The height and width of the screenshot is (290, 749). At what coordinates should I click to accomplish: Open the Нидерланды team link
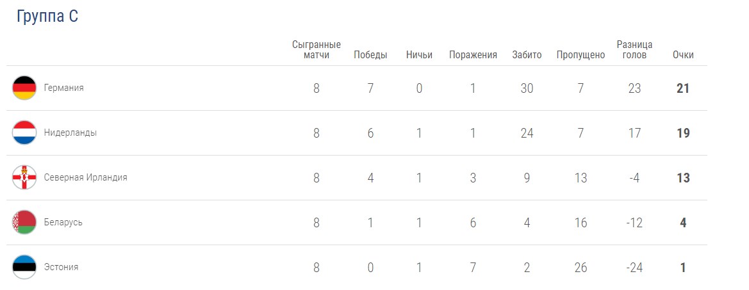point(70,133)
